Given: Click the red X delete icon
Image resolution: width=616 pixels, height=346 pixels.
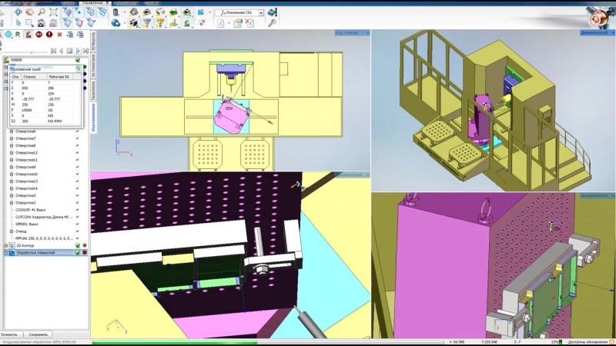Looking at the screenshot, I should [59, 34].
